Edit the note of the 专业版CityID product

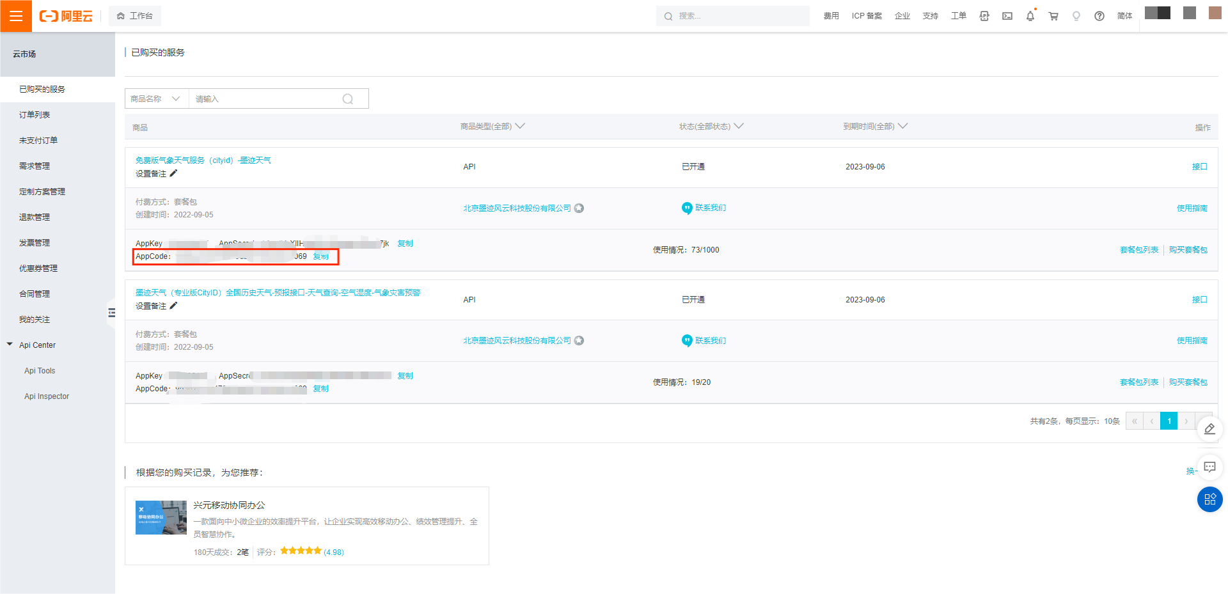coord(173,306)
